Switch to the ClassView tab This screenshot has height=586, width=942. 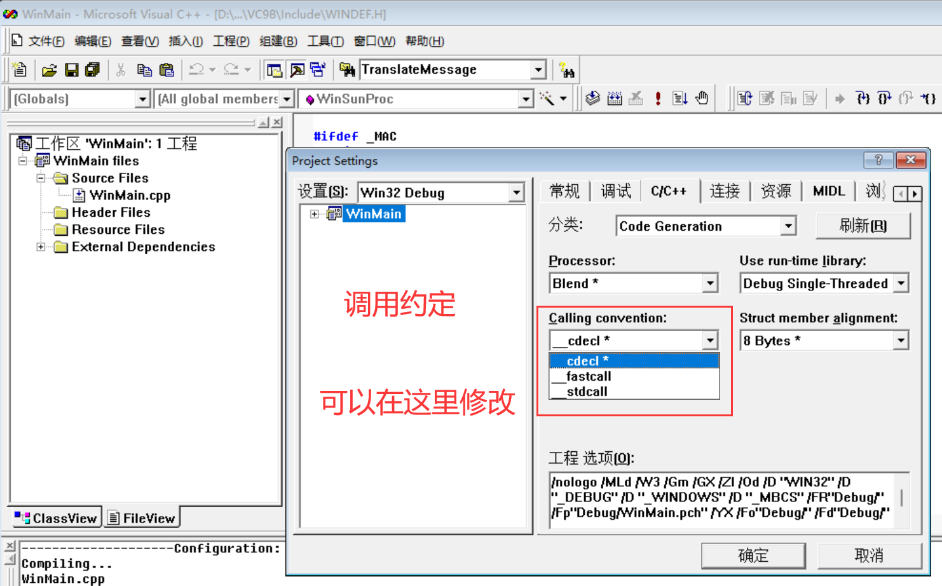click(57, 518)
